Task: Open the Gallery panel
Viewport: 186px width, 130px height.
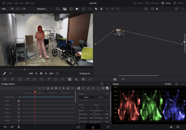Action: (8, 3)
